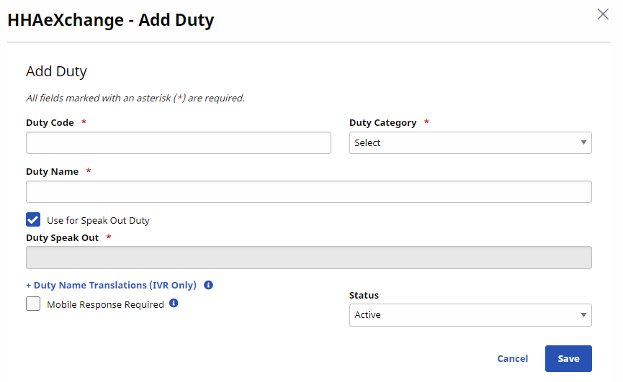623x382 pixels.
Task: Close the Add Duty dialog with X
Action: click(603, 14)
